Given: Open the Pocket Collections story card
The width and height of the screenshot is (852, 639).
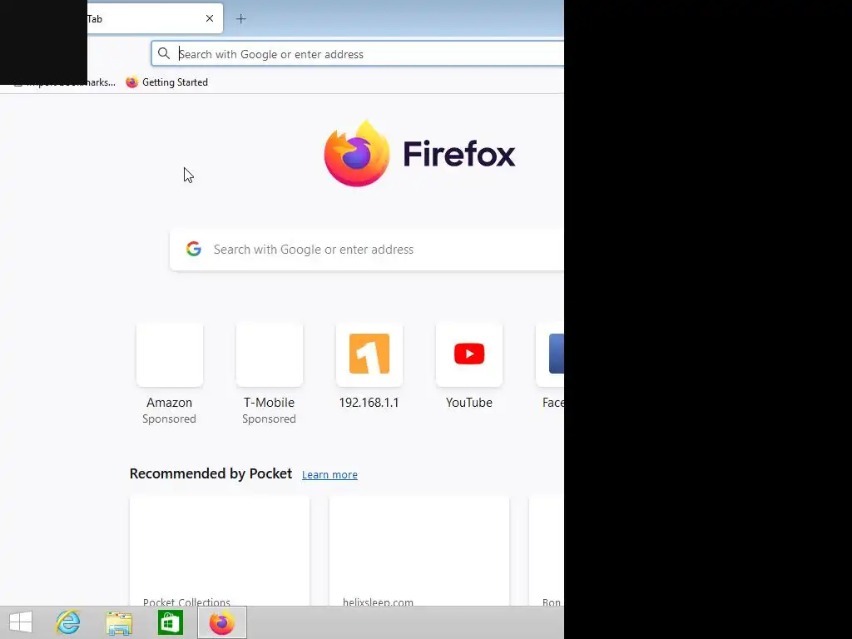Looking at the screenshot, I should tap(220, 551).
